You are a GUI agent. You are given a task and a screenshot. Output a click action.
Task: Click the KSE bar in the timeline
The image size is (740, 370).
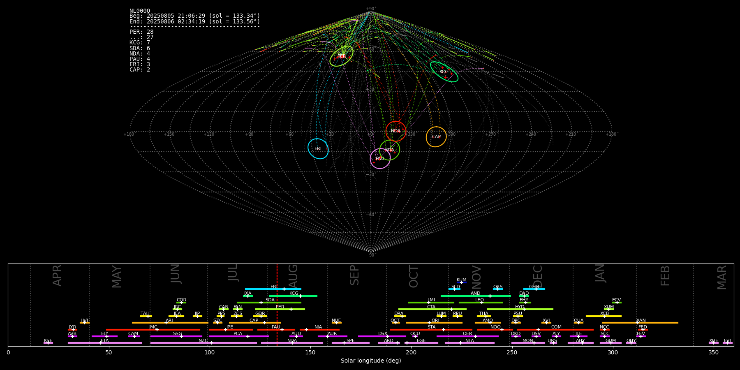pos(48,343)
